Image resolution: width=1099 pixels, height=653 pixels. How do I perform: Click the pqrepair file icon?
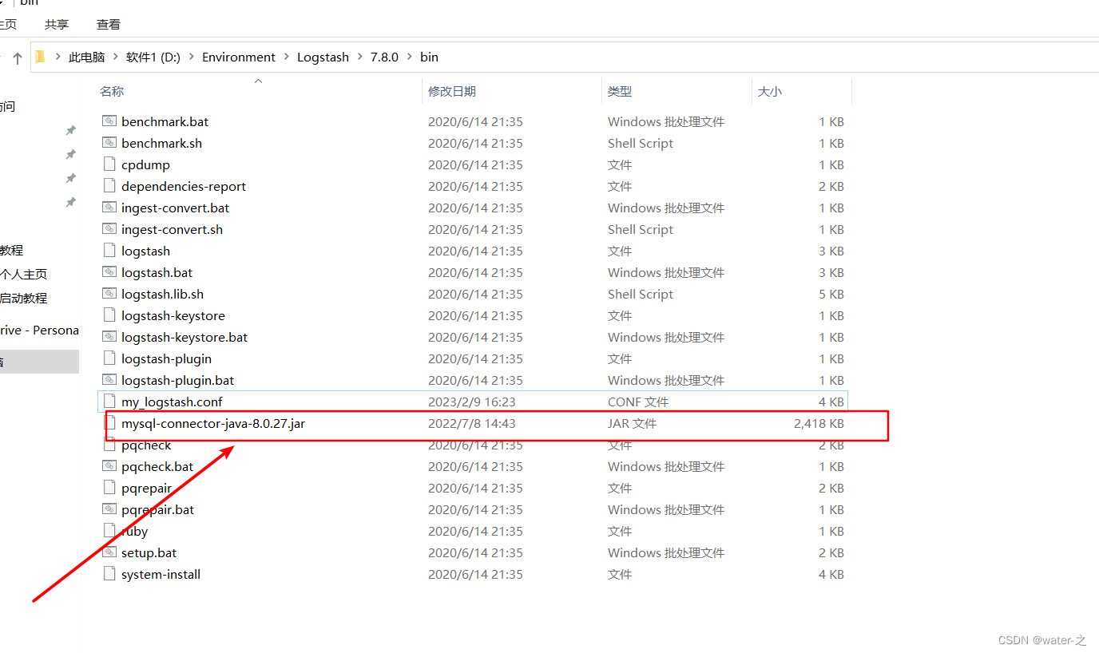coord(109,488)
